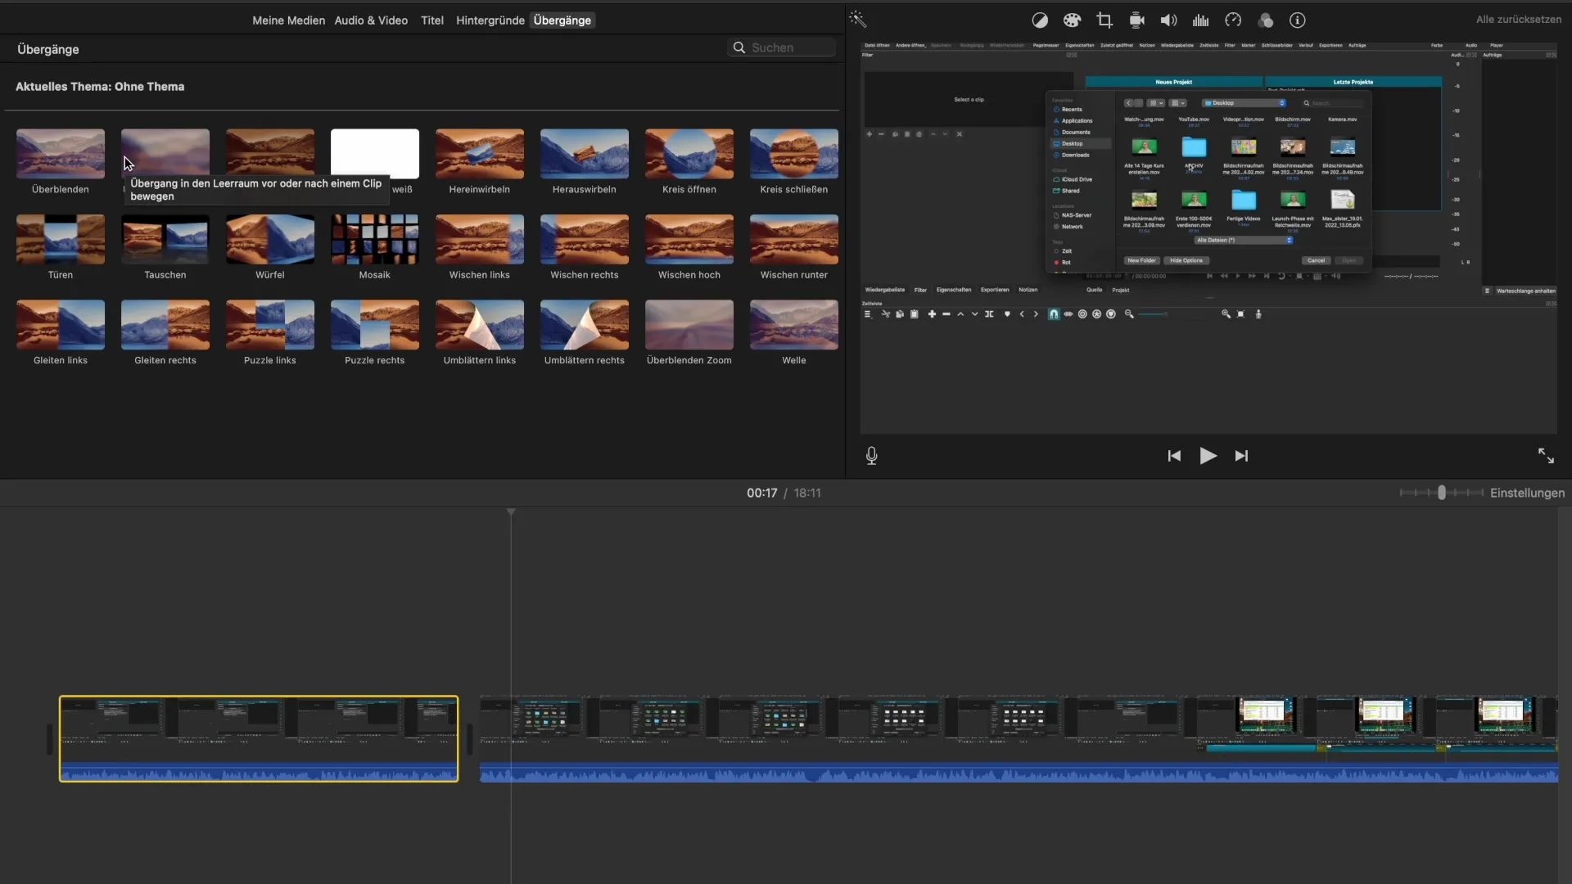Image resolution: width=1572 pixels, height=884 pixels.
Task: Select the Umblättern rechts transition
Action: coord(585,324)
